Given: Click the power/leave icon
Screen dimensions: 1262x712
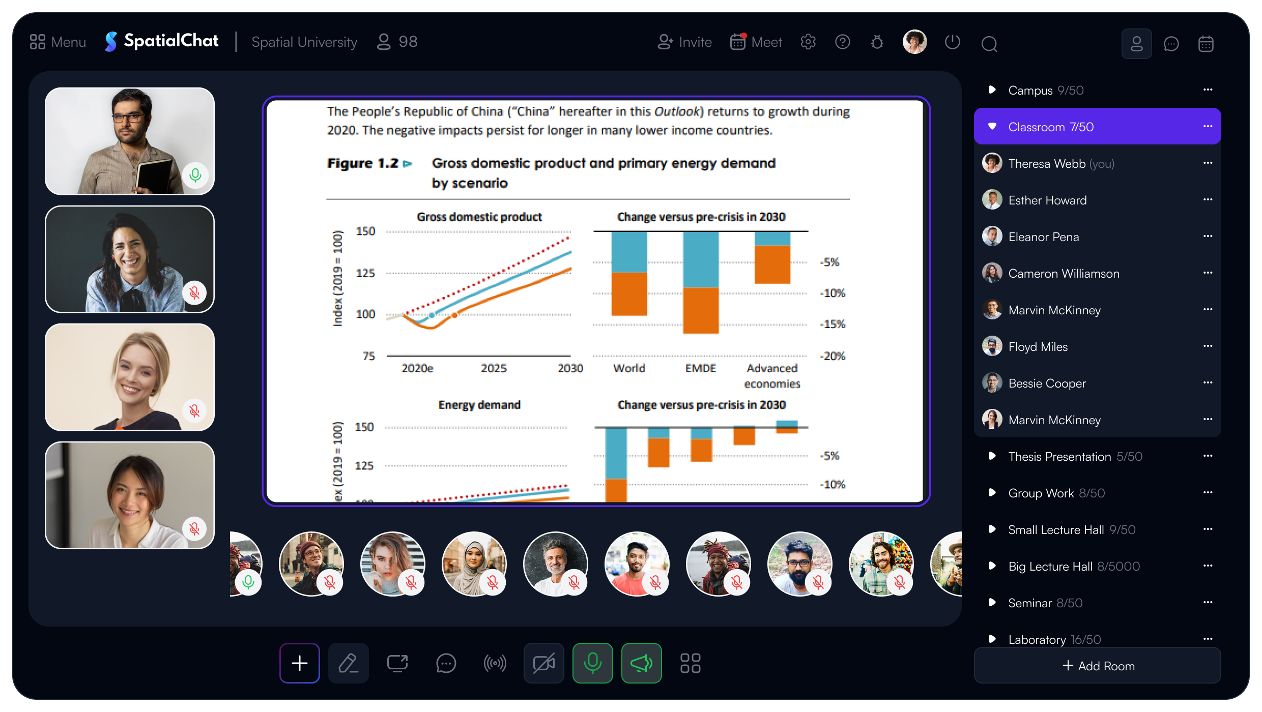Looking at the screenshot, I should tap(952, 42).
